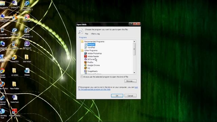Select the Burning Tool desktop shortcut
This screenshot has width=217, height=122.
tap(3, 114)
